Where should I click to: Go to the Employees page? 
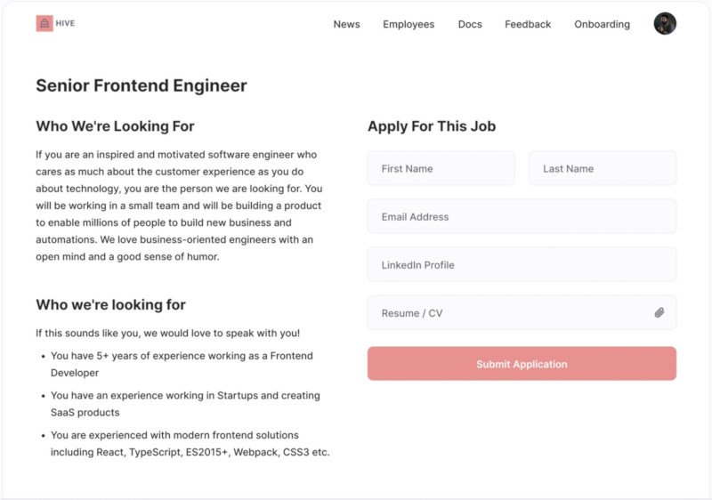(x=409, y=24)
